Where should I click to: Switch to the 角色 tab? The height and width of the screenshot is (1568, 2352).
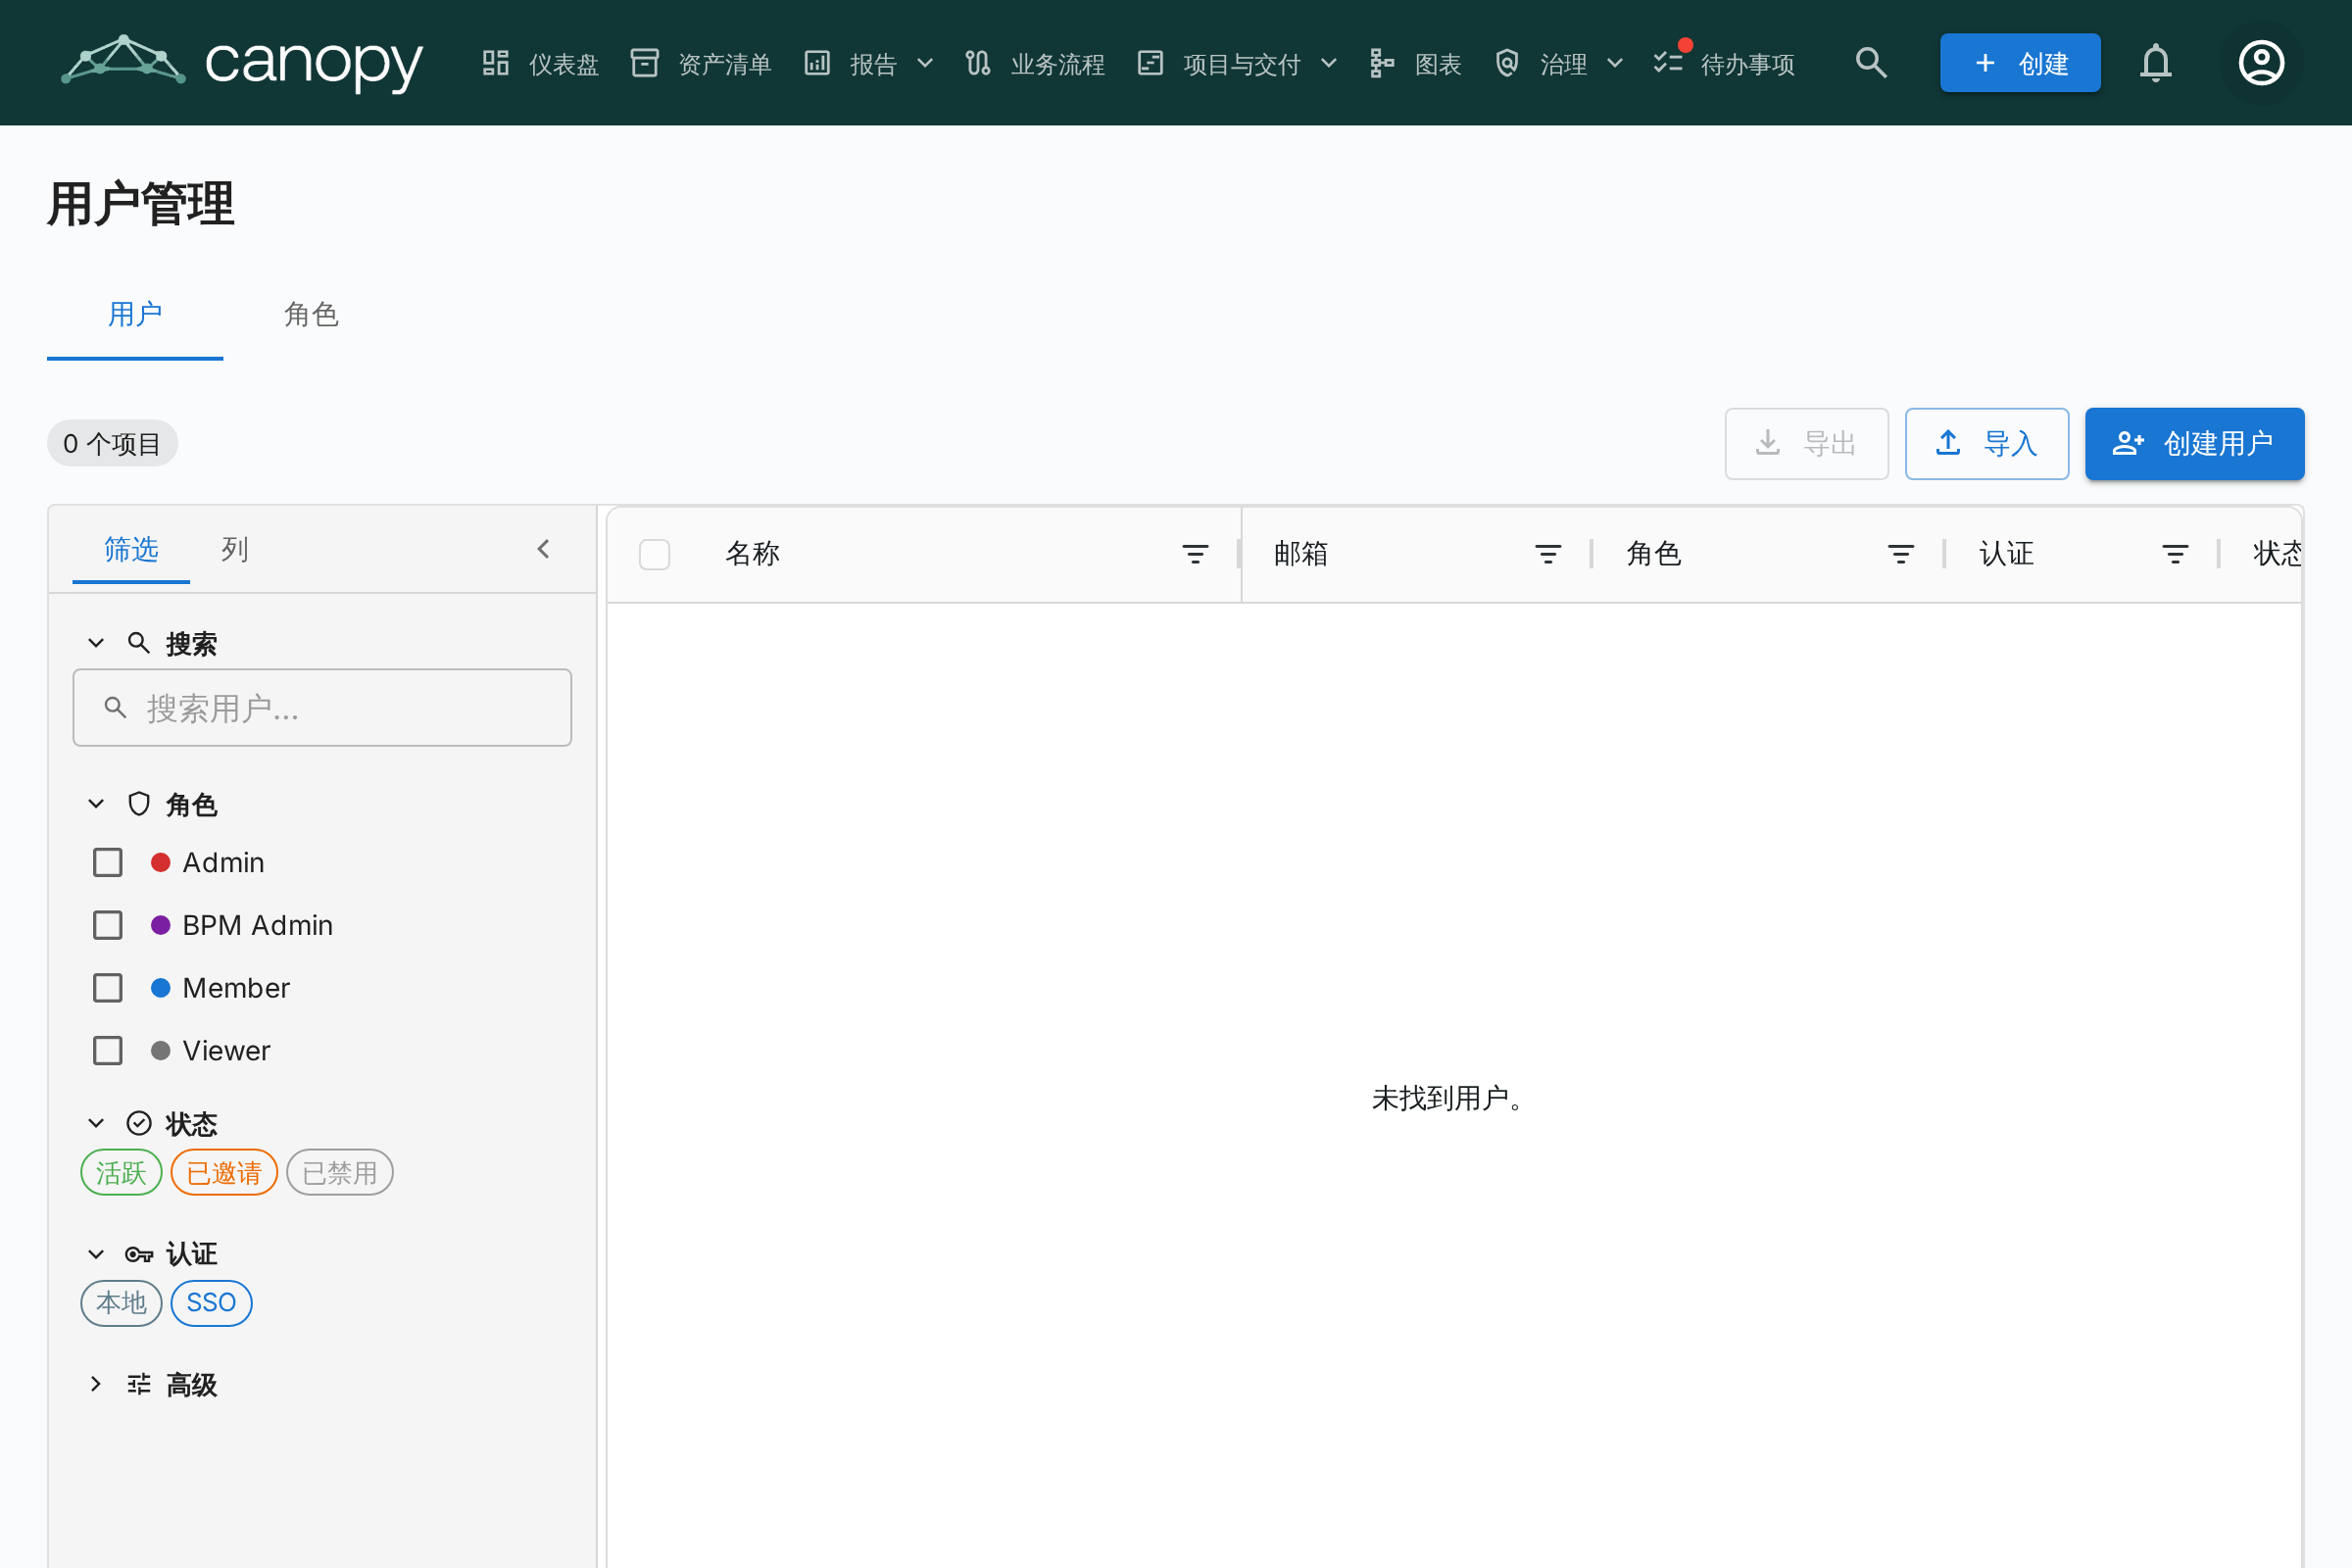point(311,315)
